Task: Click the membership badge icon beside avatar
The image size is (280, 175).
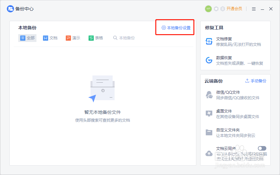Action: 216,9
